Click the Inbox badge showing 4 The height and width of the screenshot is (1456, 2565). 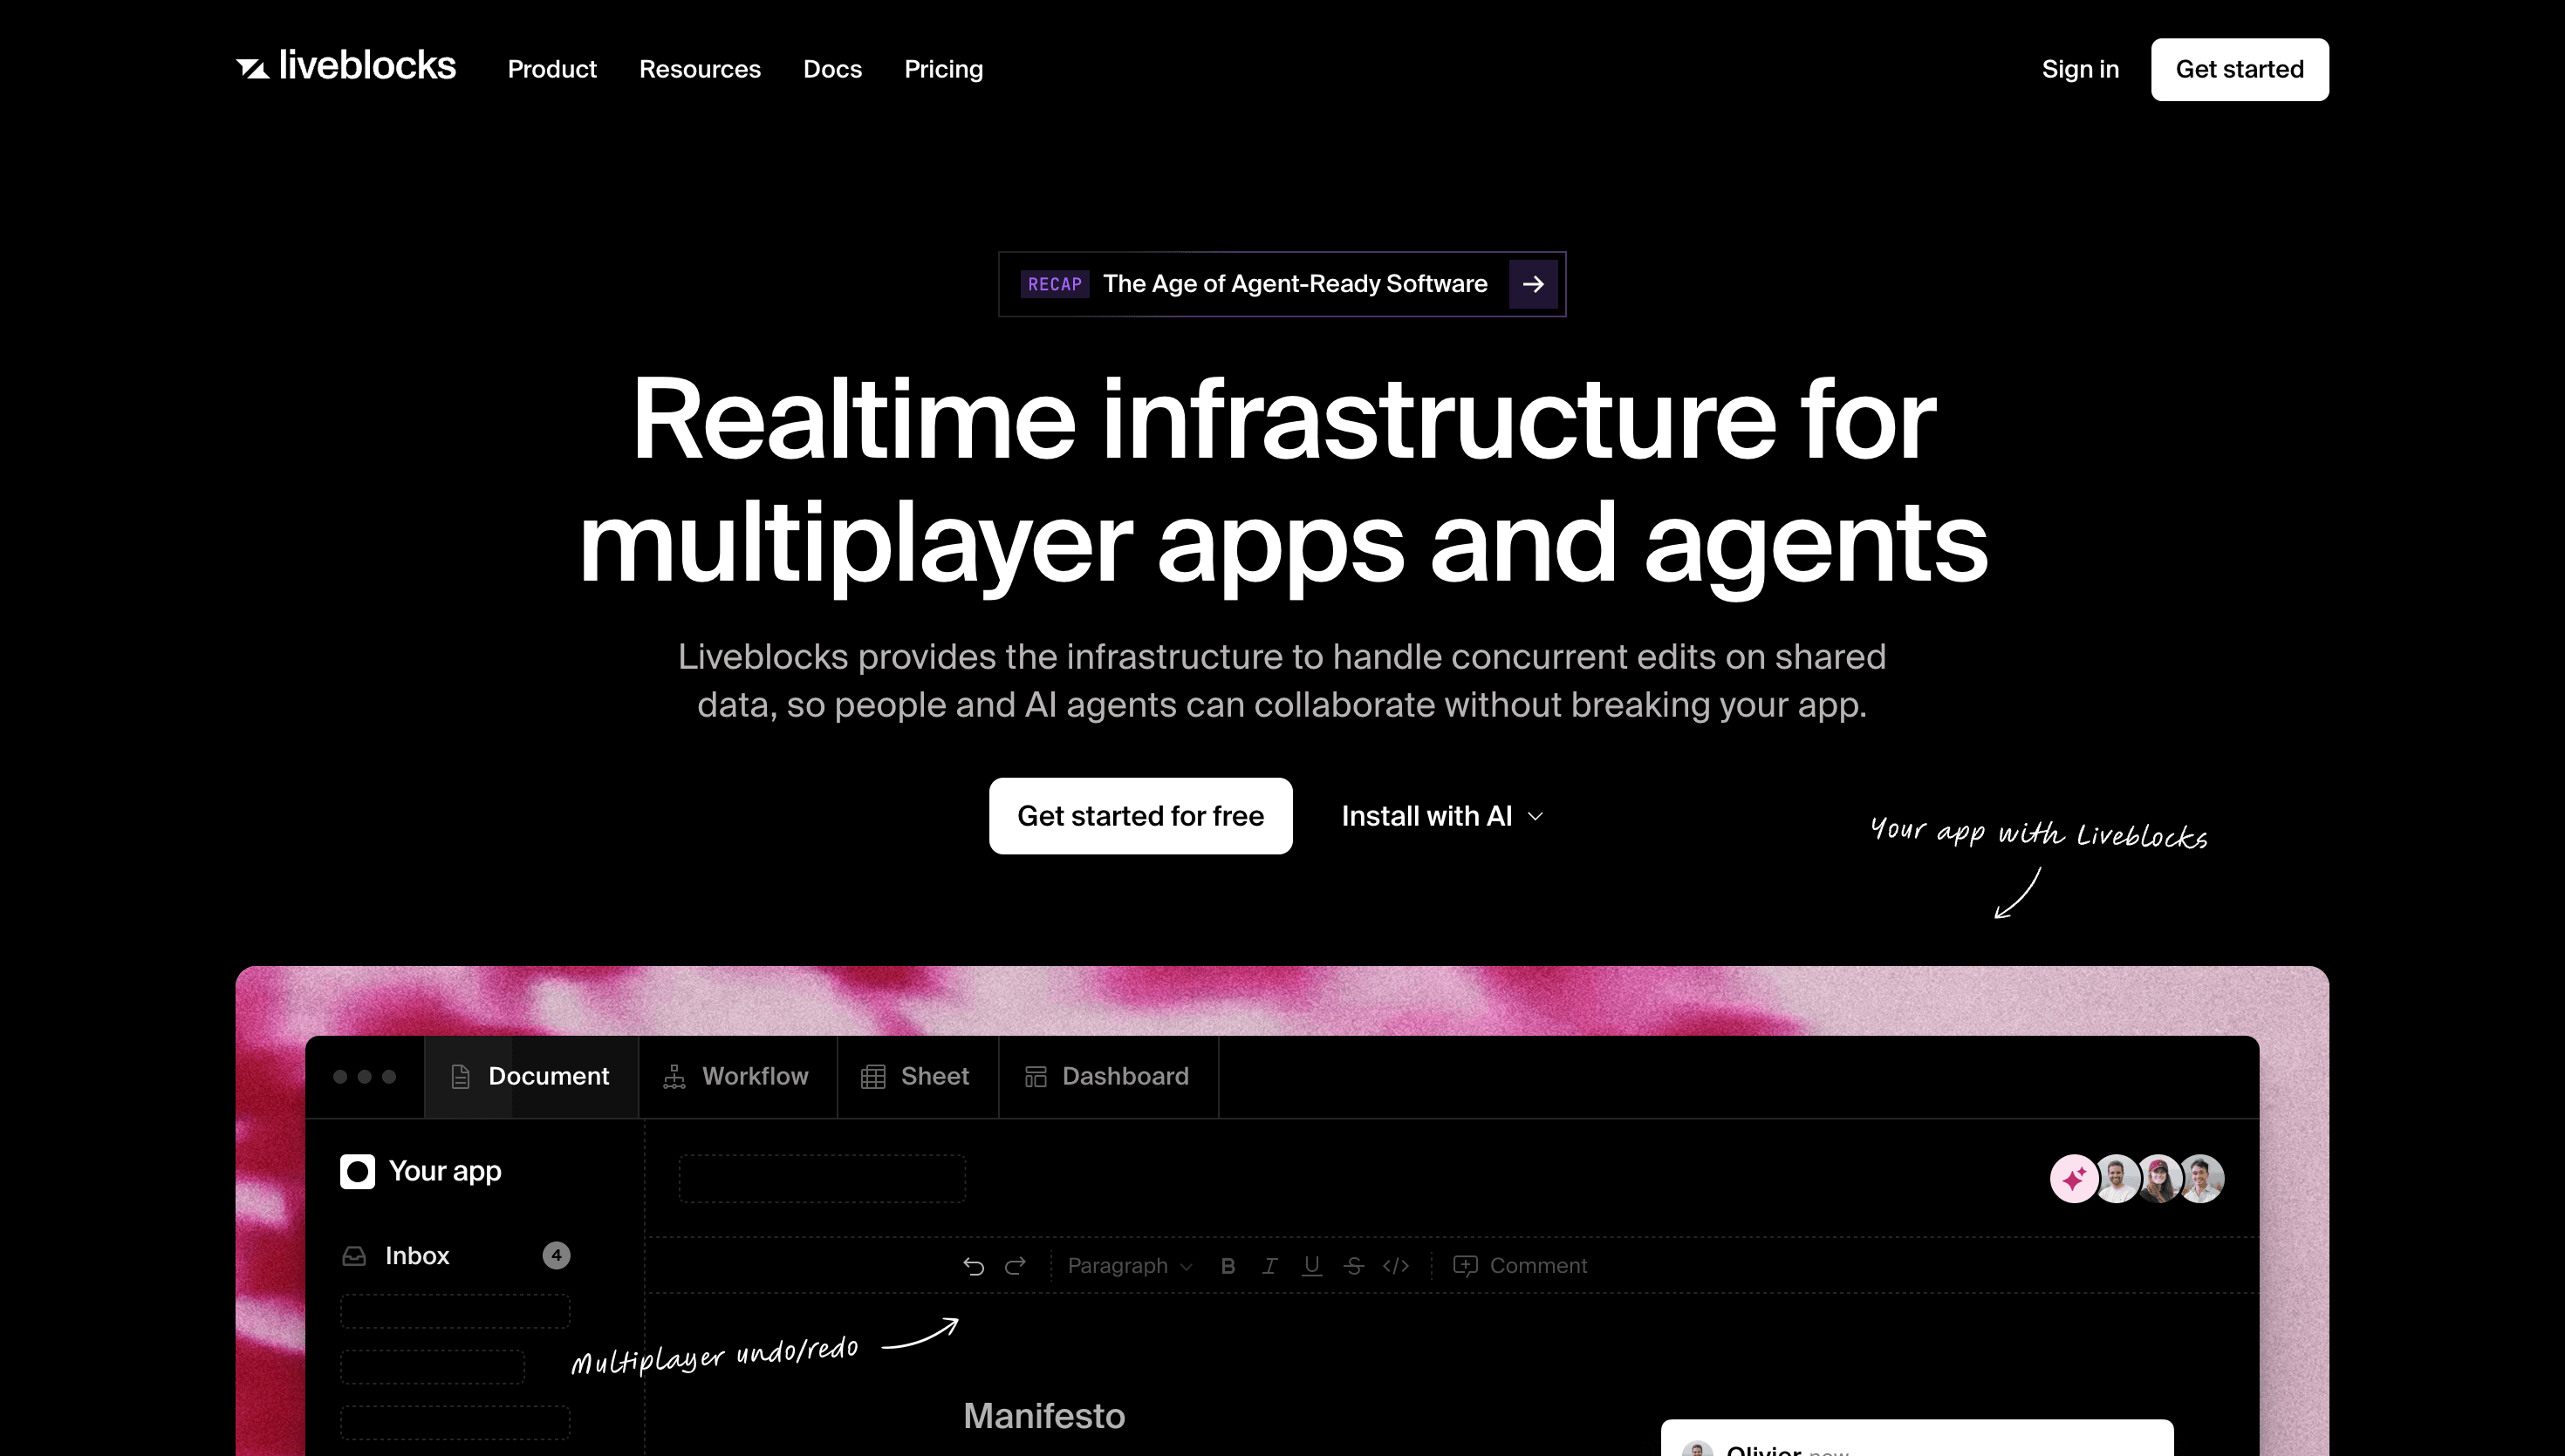click(557, 1255)
